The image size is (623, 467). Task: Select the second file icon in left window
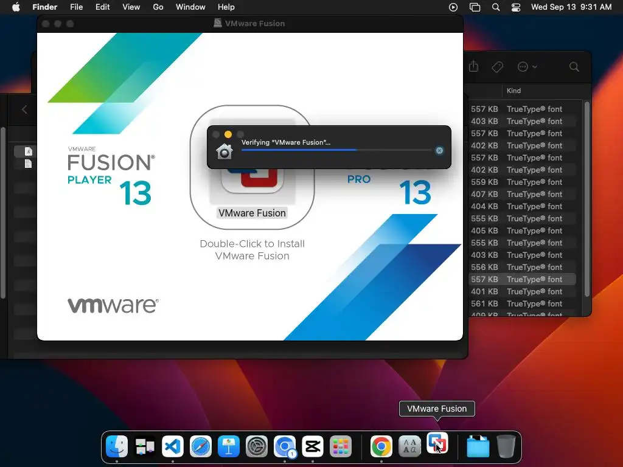(28, 164)
